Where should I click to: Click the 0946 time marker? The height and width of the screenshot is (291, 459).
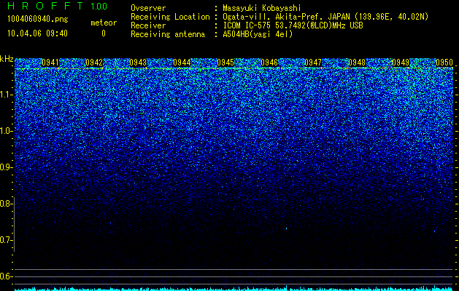[x=269, y=63]
